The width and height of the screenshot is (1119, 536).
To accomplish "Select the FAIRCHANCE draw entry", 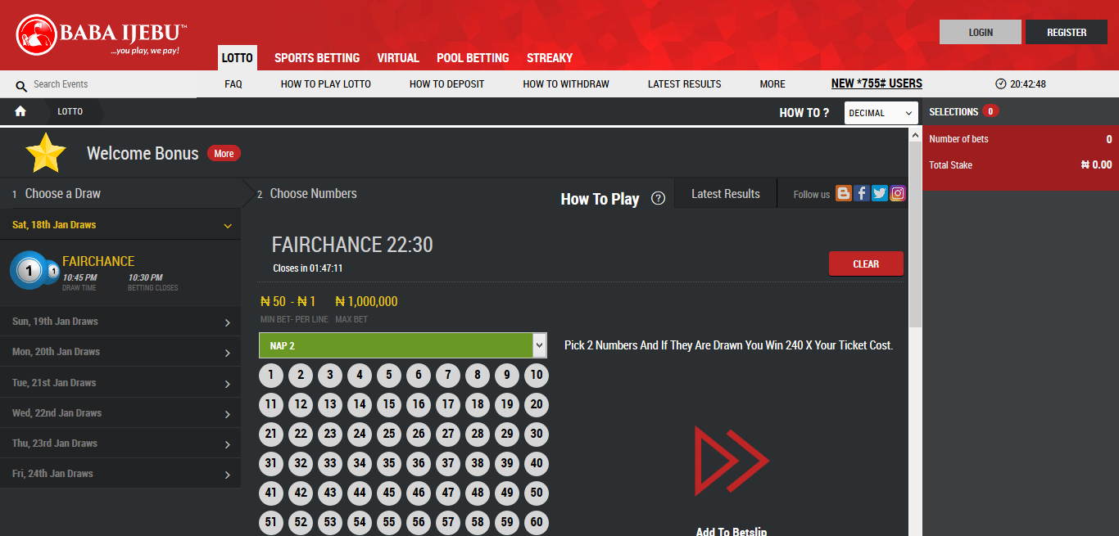I will (120, 273).
